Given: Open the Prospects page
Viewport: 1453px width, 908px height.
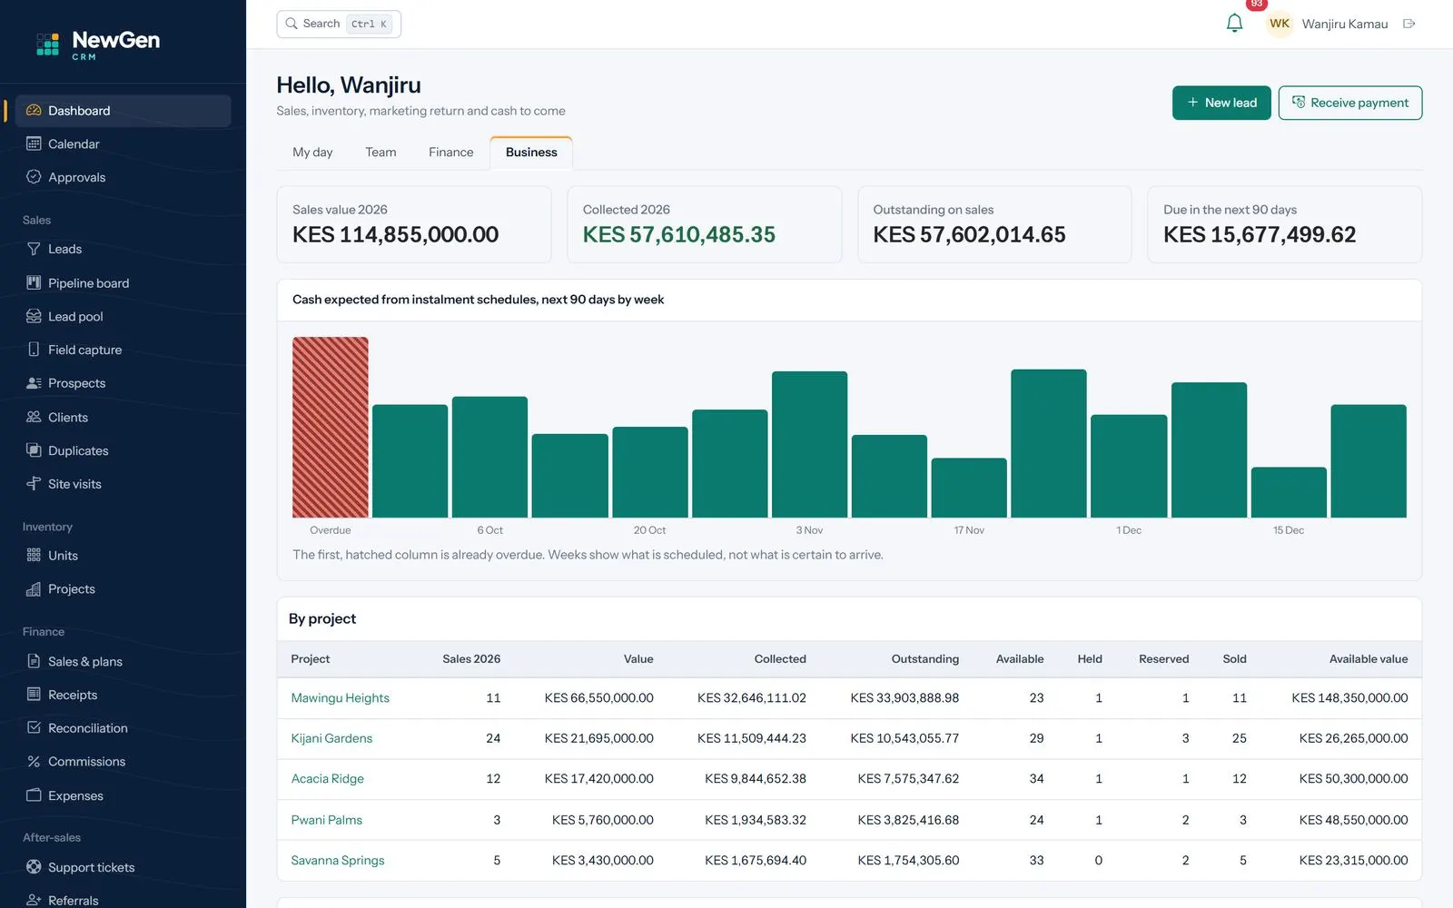Looking at the screenshot, I should pyautogui.click(x=123, y=383).
